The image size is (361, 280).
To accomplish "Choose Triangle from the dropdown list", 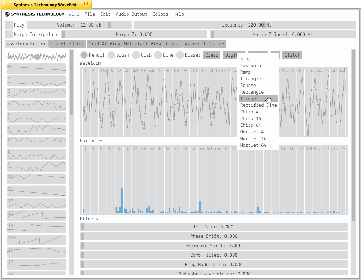I will coord(258,79).
